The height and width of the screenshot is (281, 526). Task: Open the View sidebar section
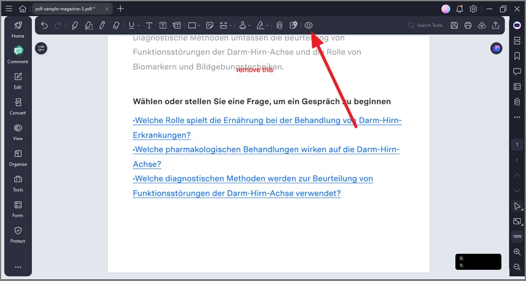coord(18,132)
